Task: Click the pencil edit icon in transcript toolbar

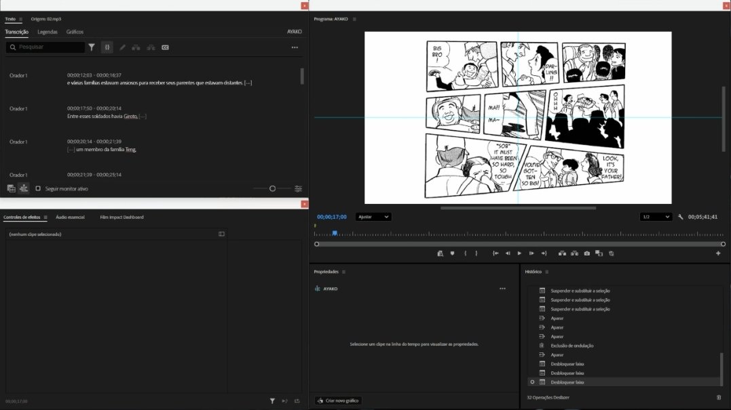Action: point(122,47)
